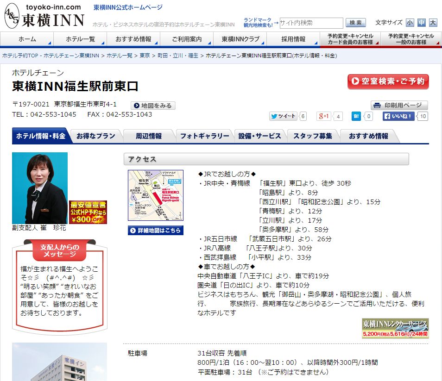Click the 詳細地図はこちら button

tap(156, 231)
